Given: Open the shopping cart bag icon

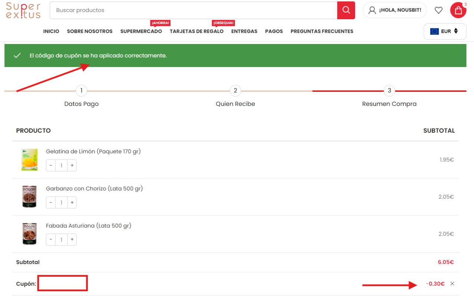Looking at the screenshot, I should (458, 10).
